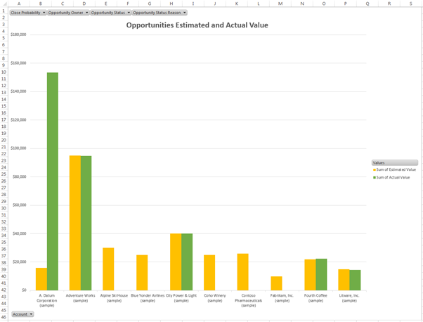Select the chart title text

coord(197,25)
